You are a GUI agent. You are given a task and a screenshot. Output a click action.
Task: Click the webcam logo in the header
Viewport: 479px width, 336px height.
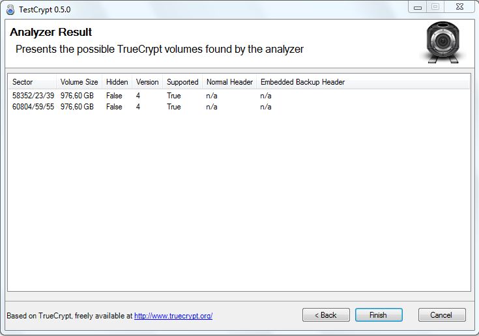click(x=443, y=42)
